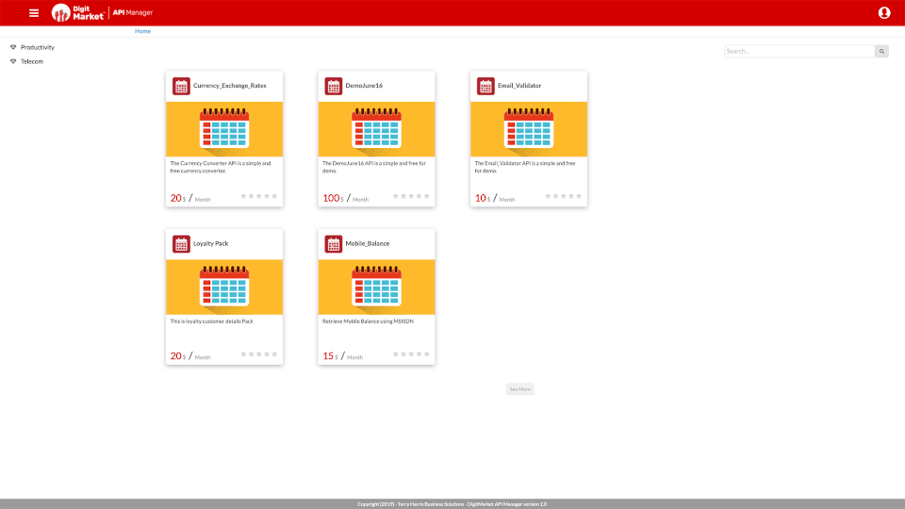This screenshot has width=905, height=509.
Task: Focus the Search input field
Action: [799, 51]
